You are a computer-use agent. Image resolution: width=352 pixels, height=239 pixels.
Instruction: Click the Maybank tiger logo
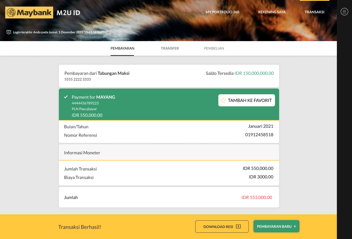(x=11, y=13)
